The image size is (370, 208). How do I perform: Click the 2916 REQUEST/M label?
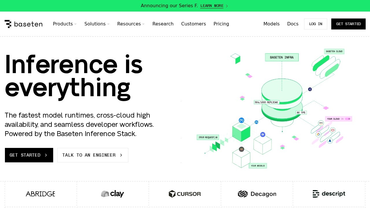pos(208,137)
